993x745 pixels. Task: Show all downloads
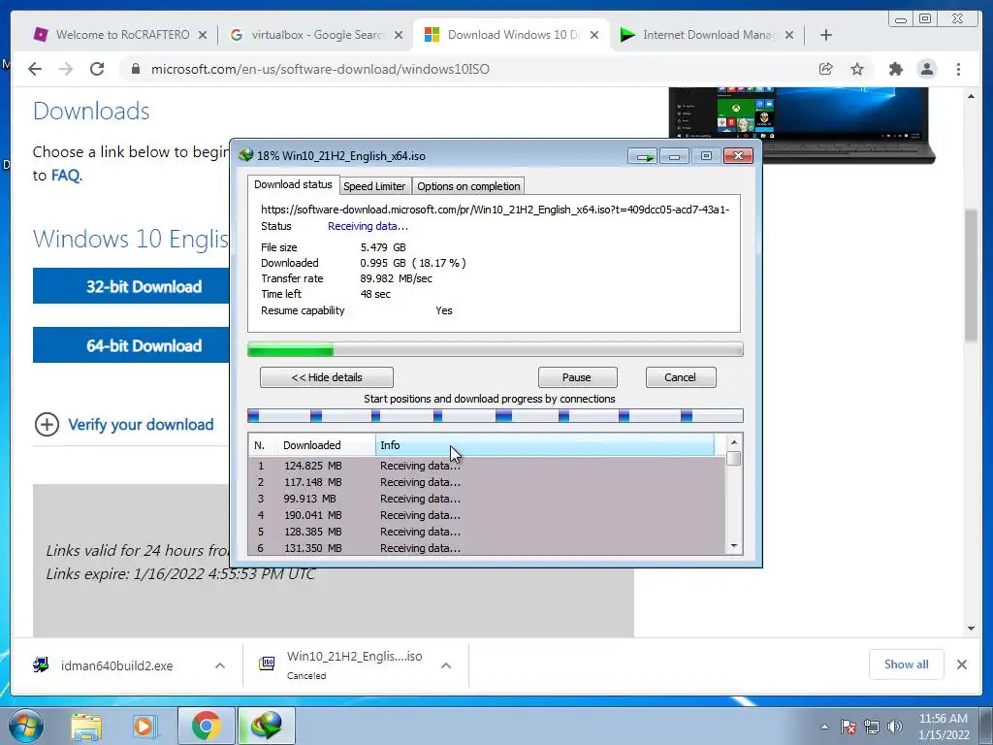[x=907, y=664]
